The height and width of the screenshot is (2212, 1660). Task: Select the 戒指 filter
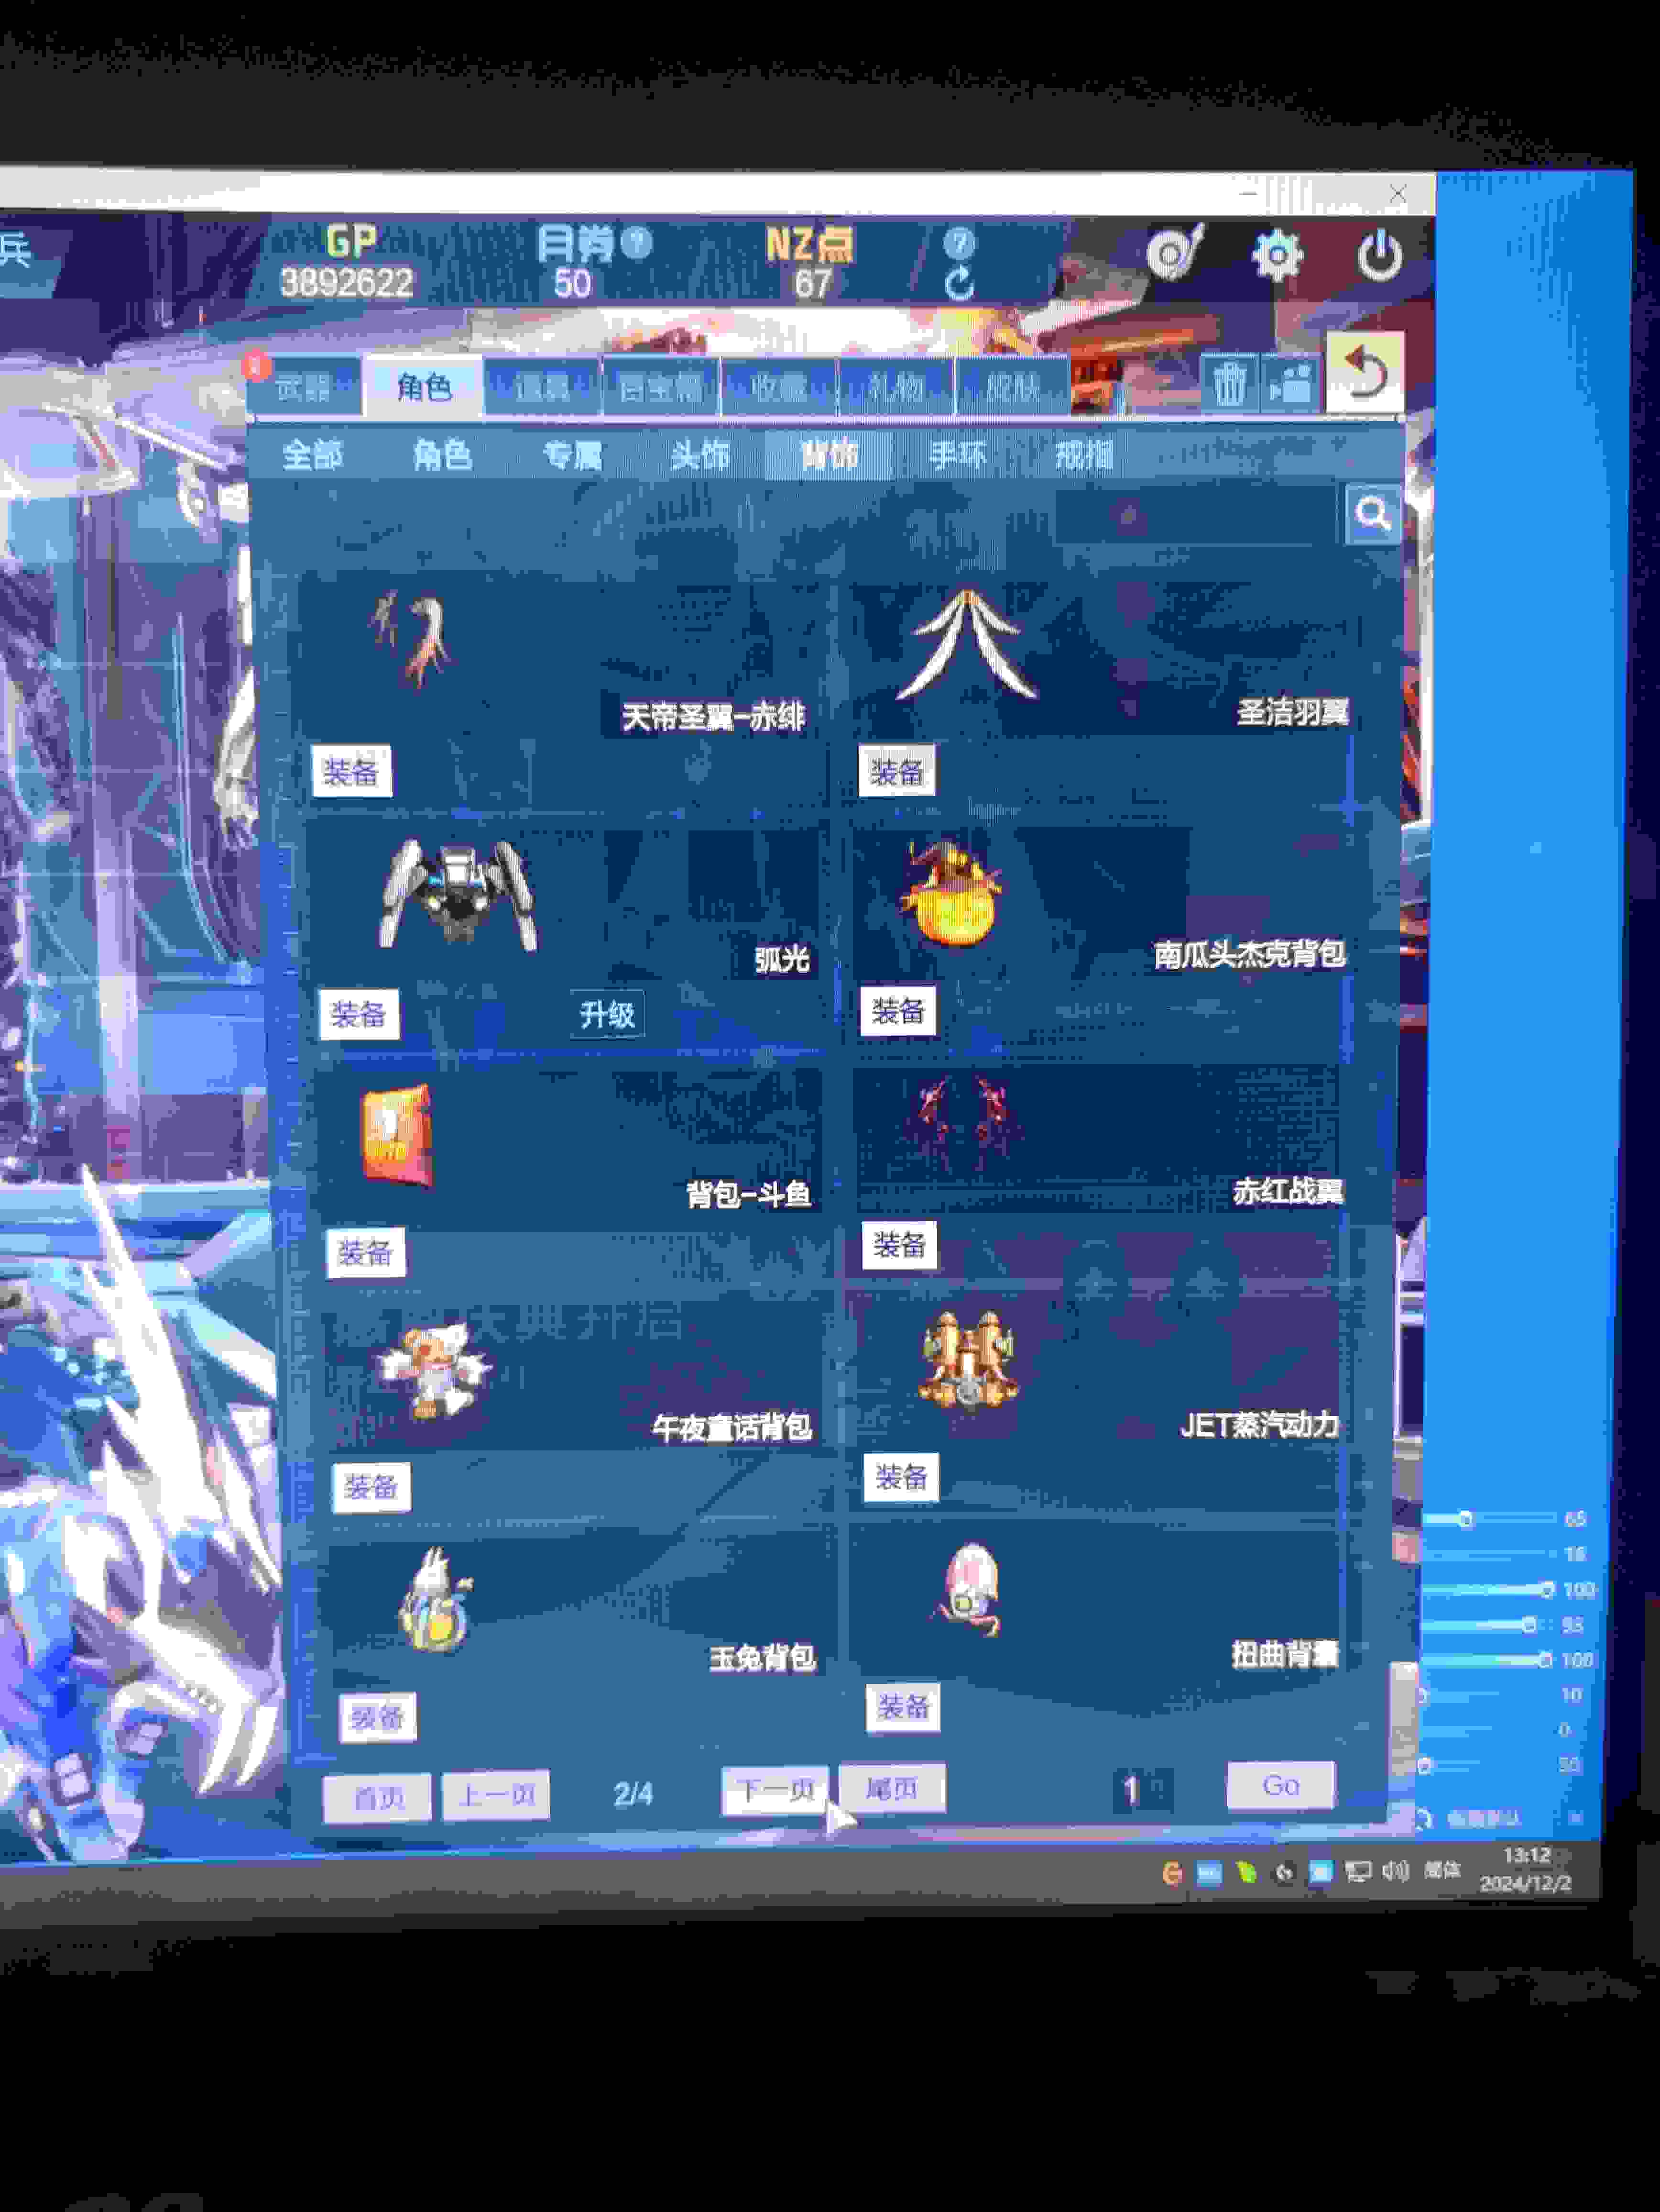pos(1084,455)
